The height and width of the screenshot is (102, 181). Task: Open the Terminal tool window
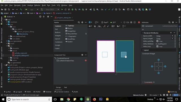pos(47,92)
